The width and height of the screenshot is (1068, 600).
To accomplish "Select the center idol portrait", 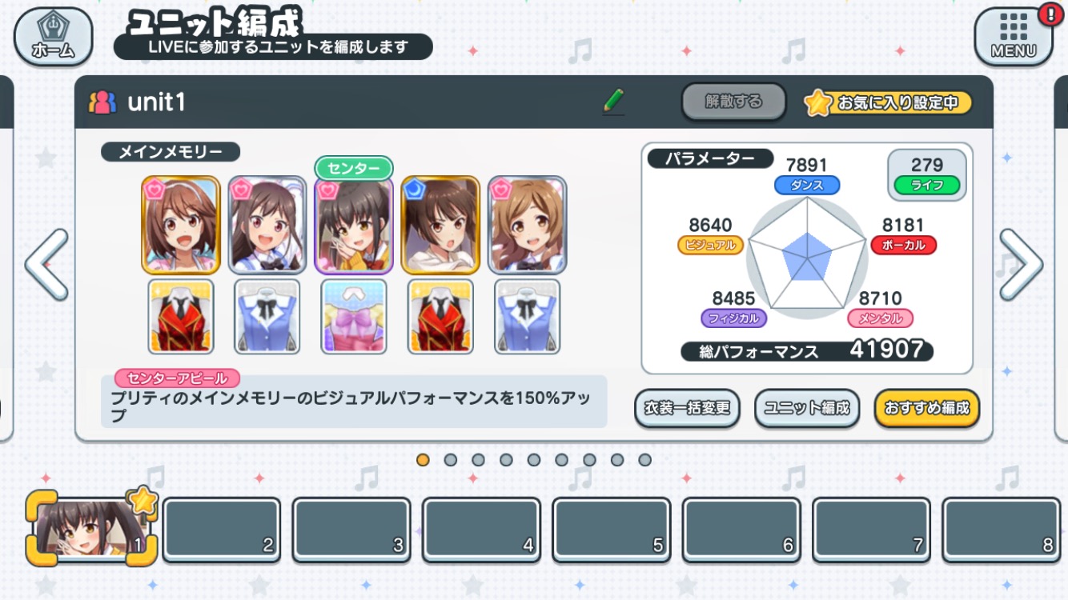I will pos(354,225).
